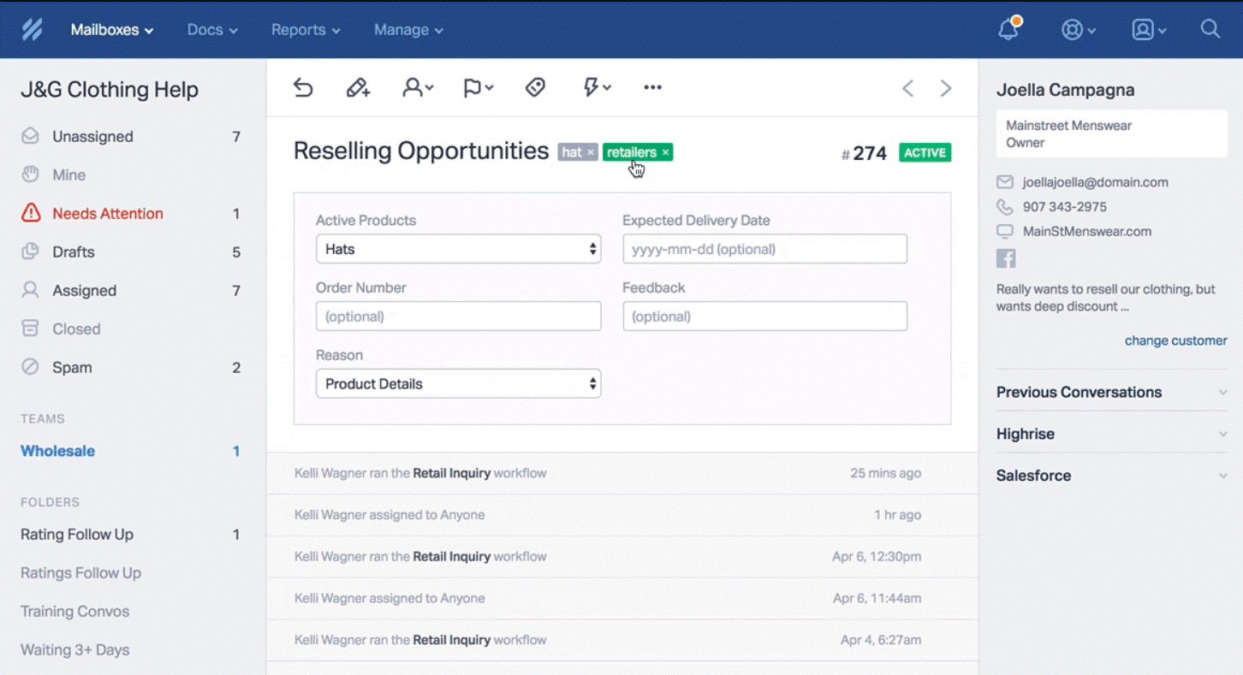Open the Reason dropdown

click(x=458, y=383)
